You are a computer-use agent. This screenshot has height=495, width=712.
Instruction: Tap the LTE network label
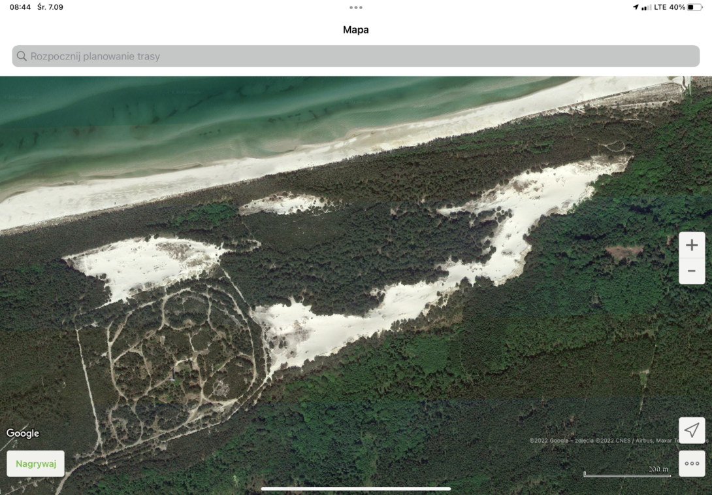pos(660,7)
